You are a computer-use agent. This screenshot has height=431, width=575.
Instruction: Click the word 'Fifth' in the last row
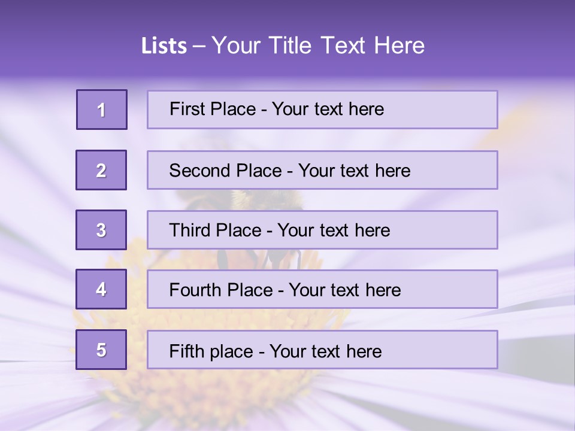[186, 351]
